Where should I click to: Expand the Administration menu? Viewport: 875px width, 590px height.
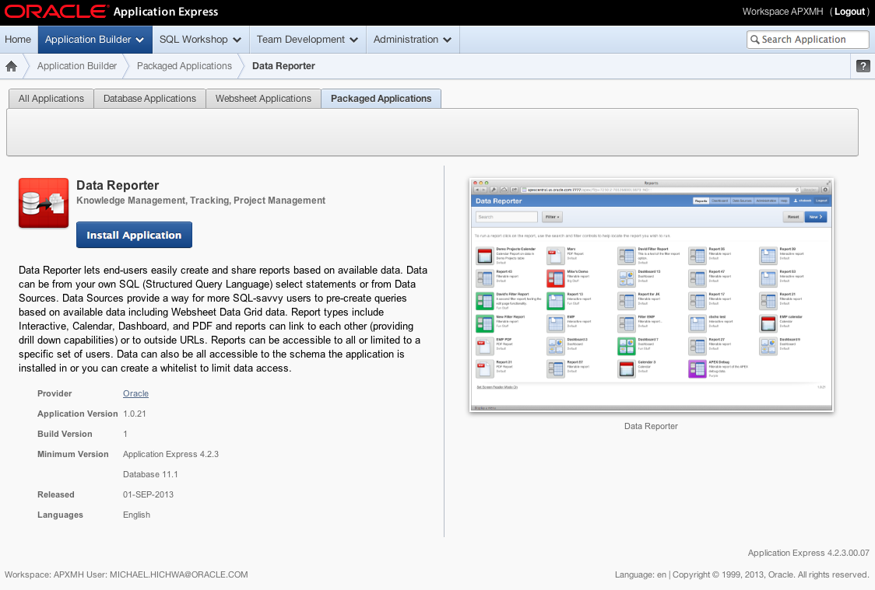[x=413, y=39]
